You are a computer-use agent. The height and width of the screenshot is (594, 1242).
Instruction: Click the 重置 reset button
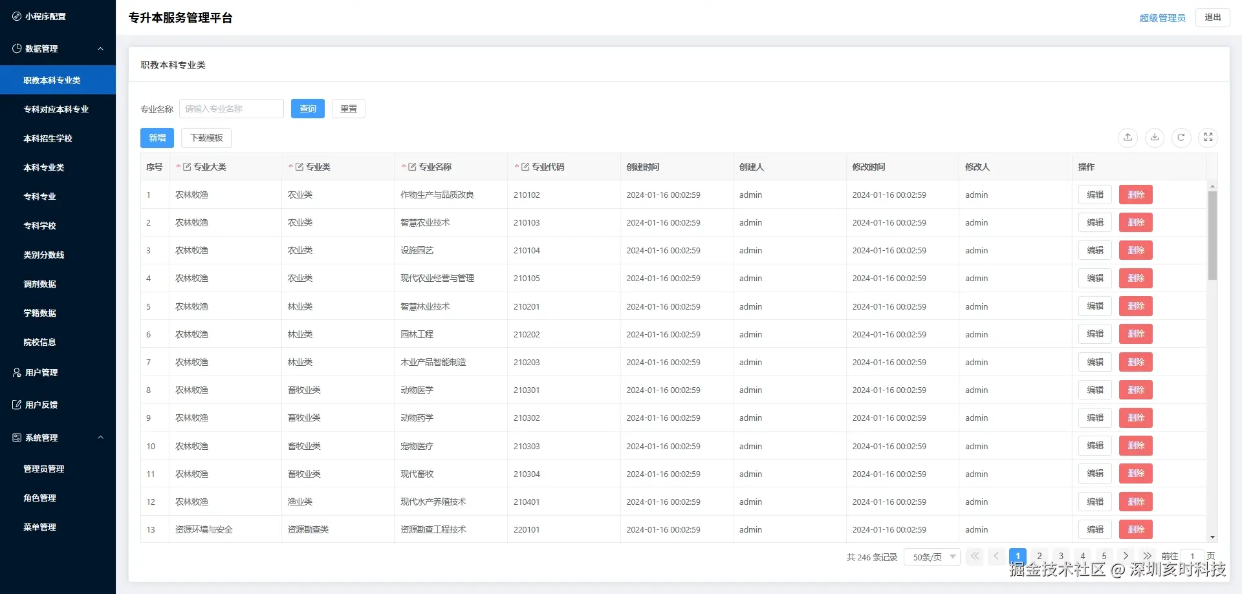349,109
